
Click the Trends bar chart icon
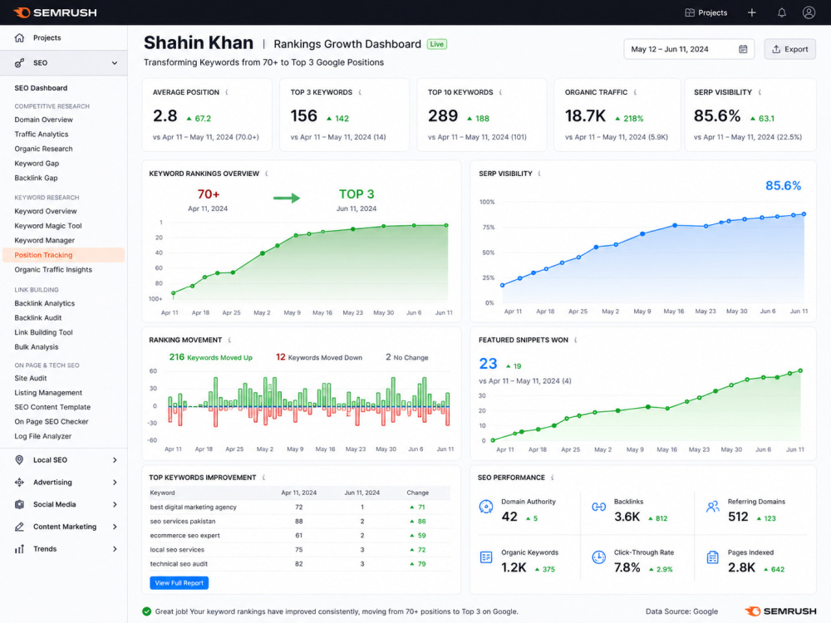(x=20, y=549)
